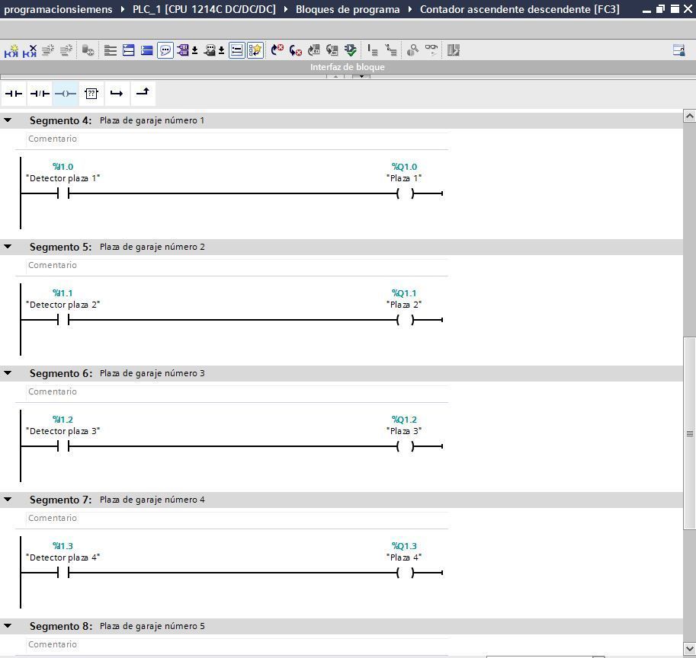Click the close branch arrow icon

point(143,94)
